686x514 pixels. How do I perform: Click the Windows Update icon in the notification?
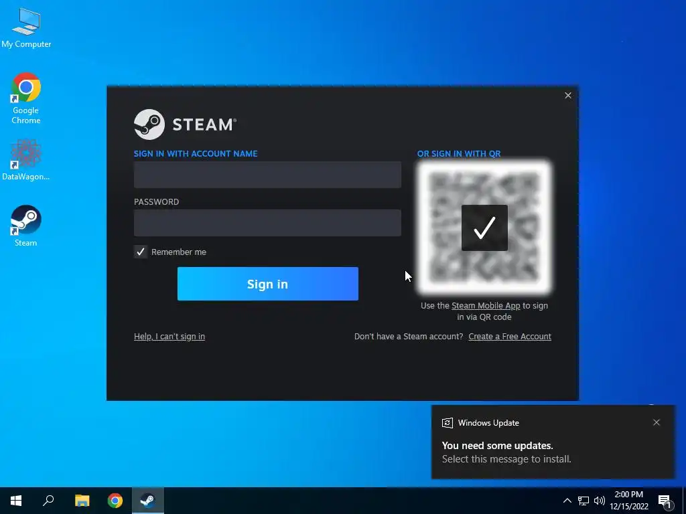tap(447, 423)
